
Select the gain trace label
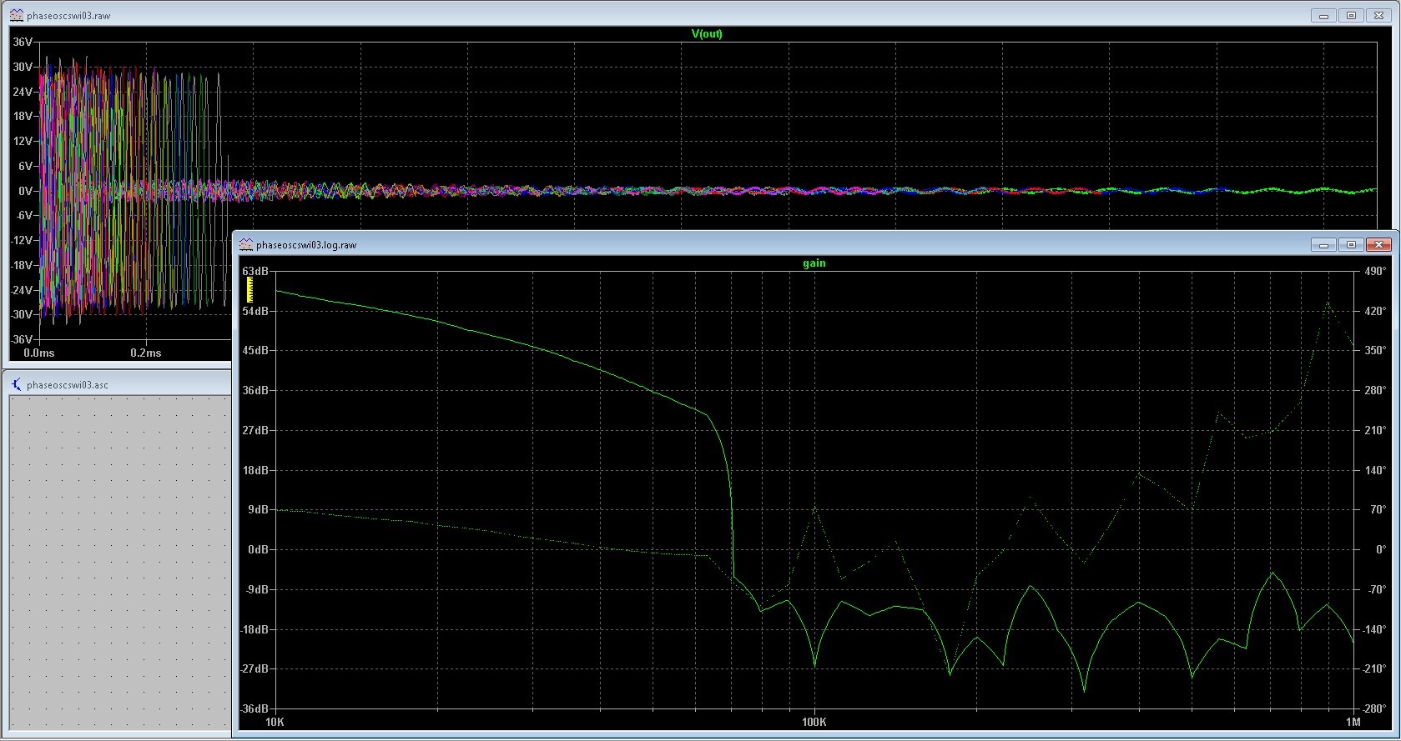(x=814, y=263)
